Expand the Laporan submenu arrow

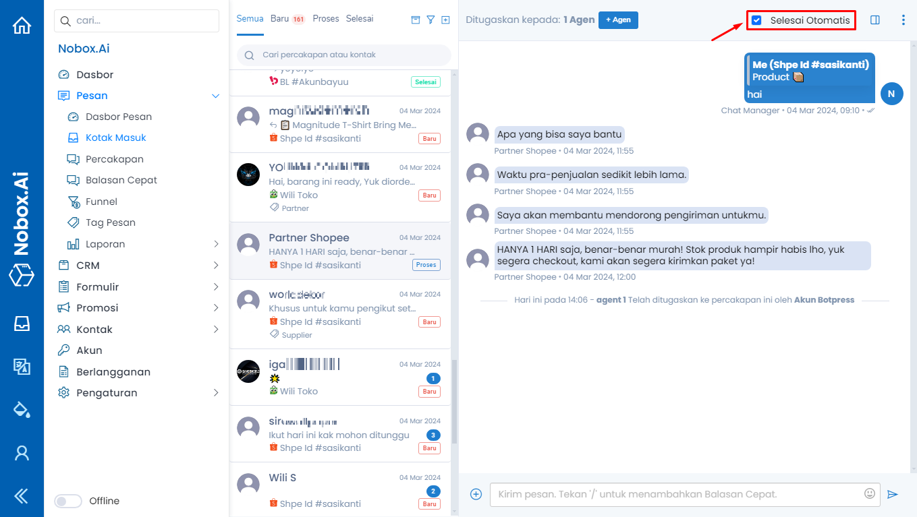(216, 244)
